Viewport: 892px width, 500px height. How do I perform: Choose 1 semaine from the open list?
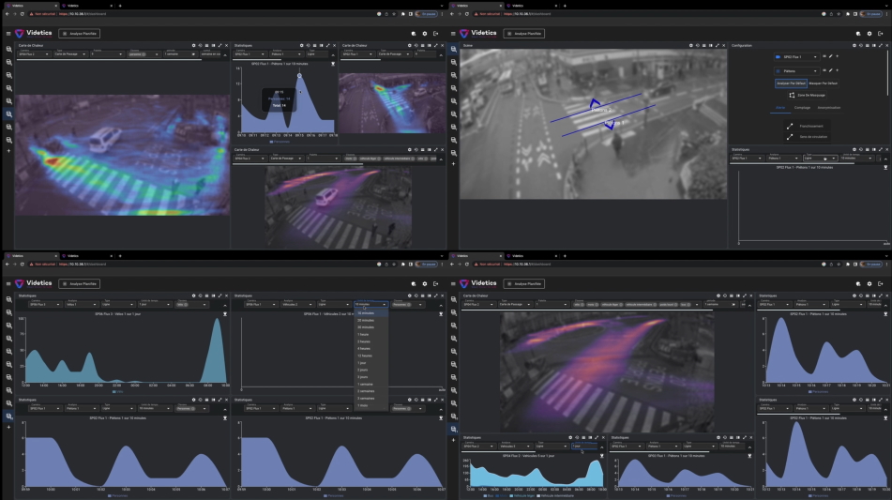click(x=370, y=384)
